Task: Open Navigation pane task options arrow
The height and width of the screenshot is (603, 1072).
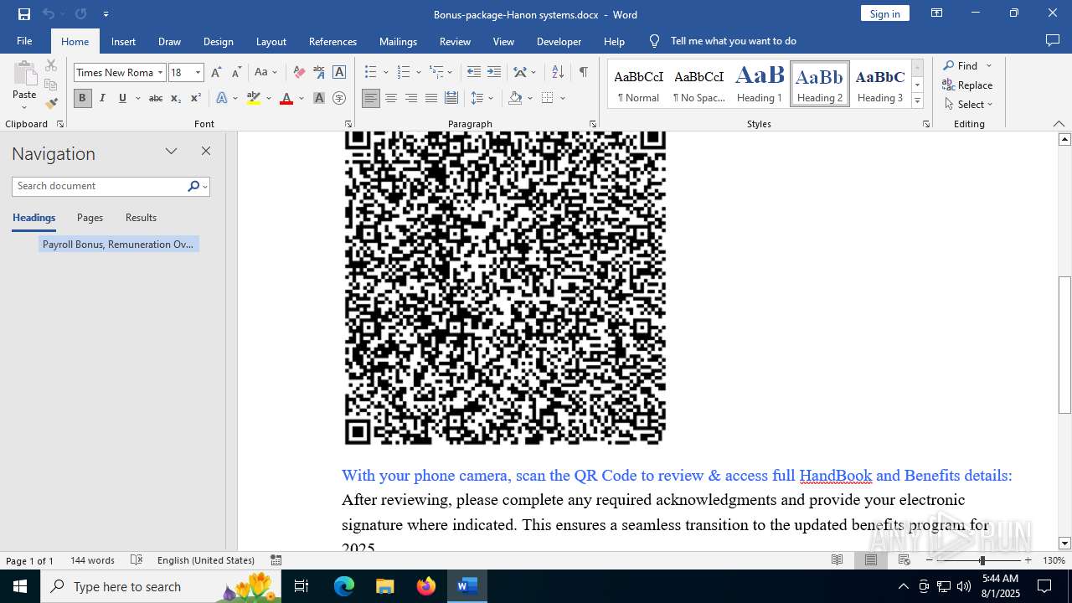Action: [x=172, y=152]
